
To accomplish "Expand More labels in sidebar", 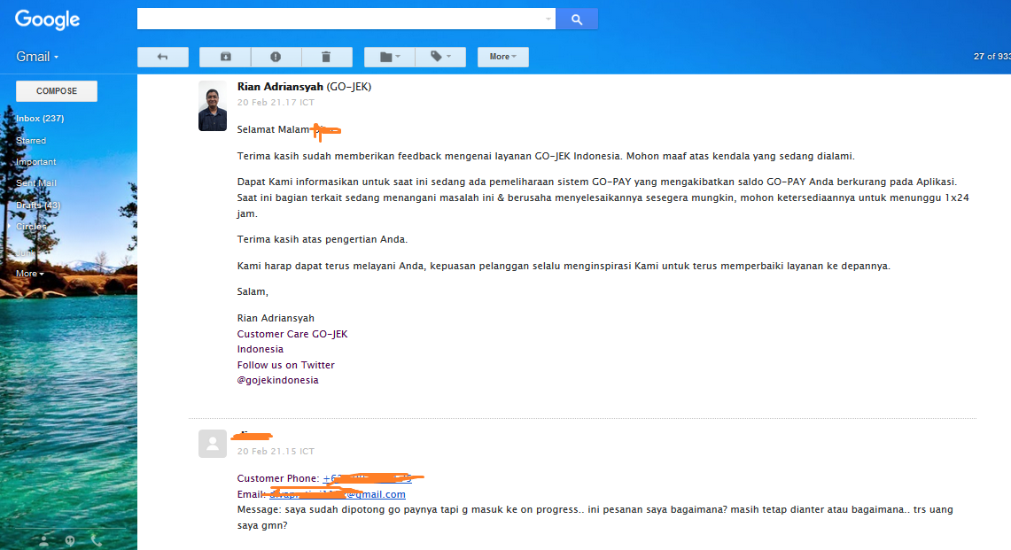I will click(29, 274).
